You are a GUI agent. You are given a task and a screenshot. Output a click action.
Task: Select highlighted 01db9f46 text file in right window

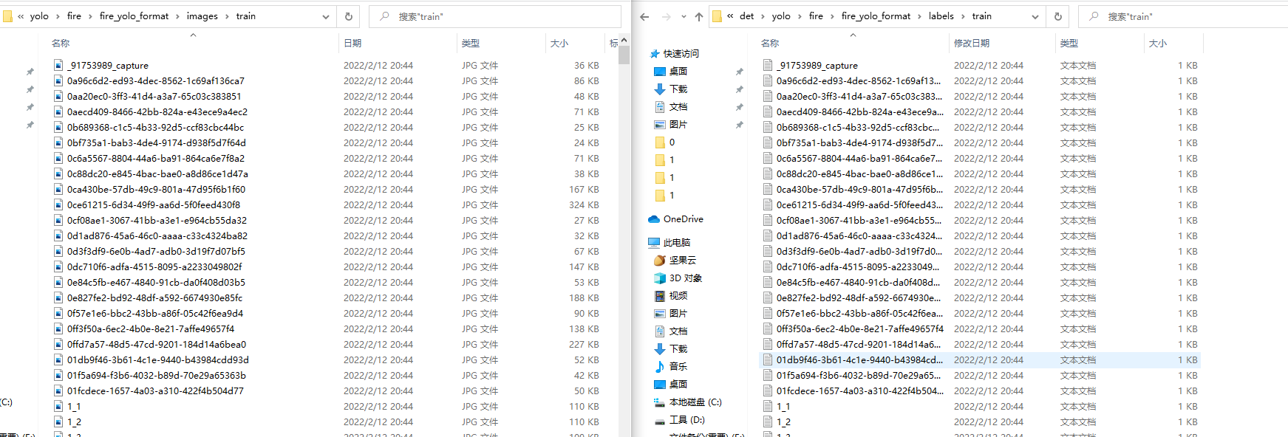pyautogui.click(x=980, y=360)
